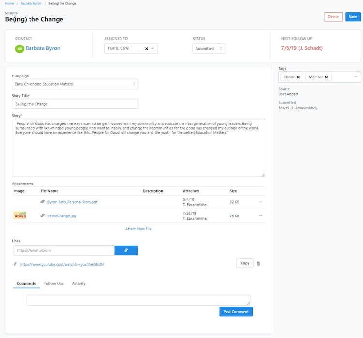Focus the Links URL input field
363x338 pixels.
point(64,250)
